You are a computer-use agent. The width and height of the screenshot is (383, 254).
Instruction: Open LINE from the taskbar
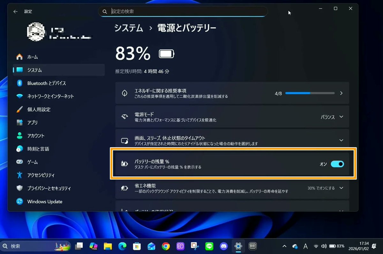(x=209, y=246)
